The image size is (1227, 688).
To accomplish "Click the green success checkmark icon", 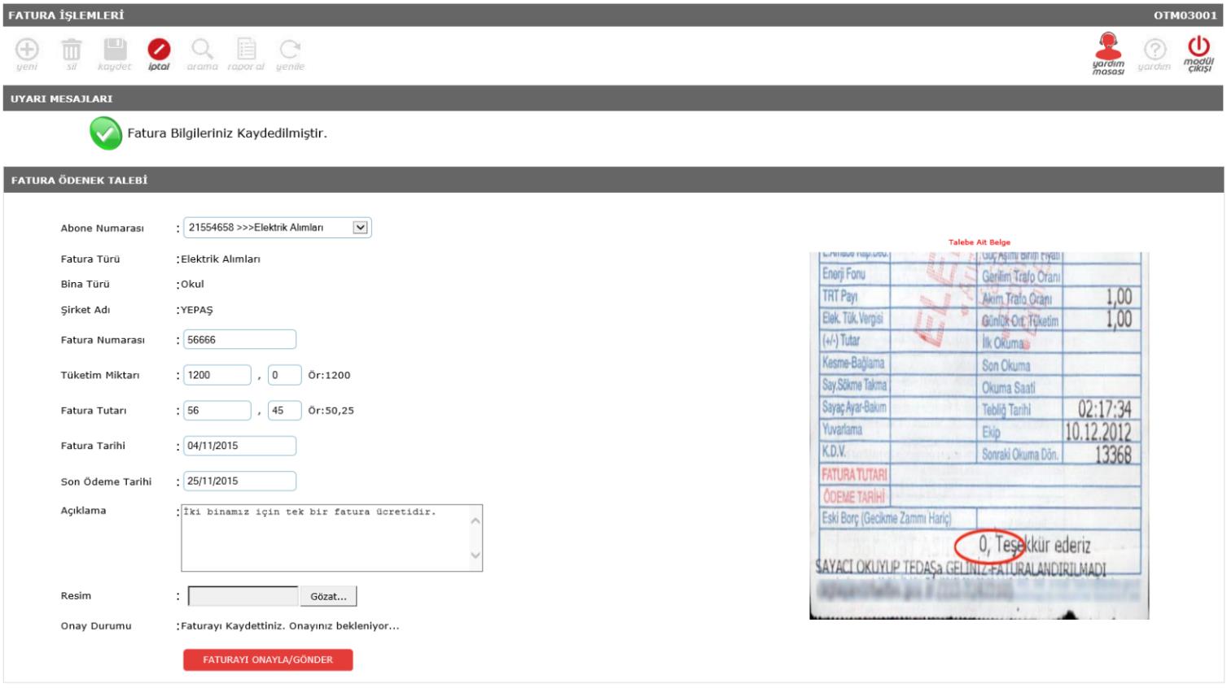I will click(x=106, y=133).
